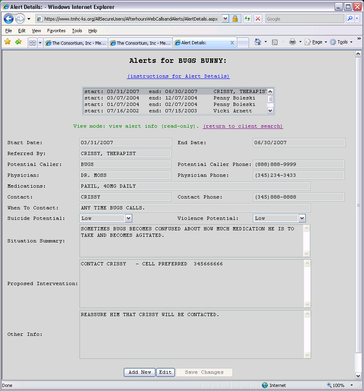
Task: Click the Contact Phone field
Action: pos(299,197)
